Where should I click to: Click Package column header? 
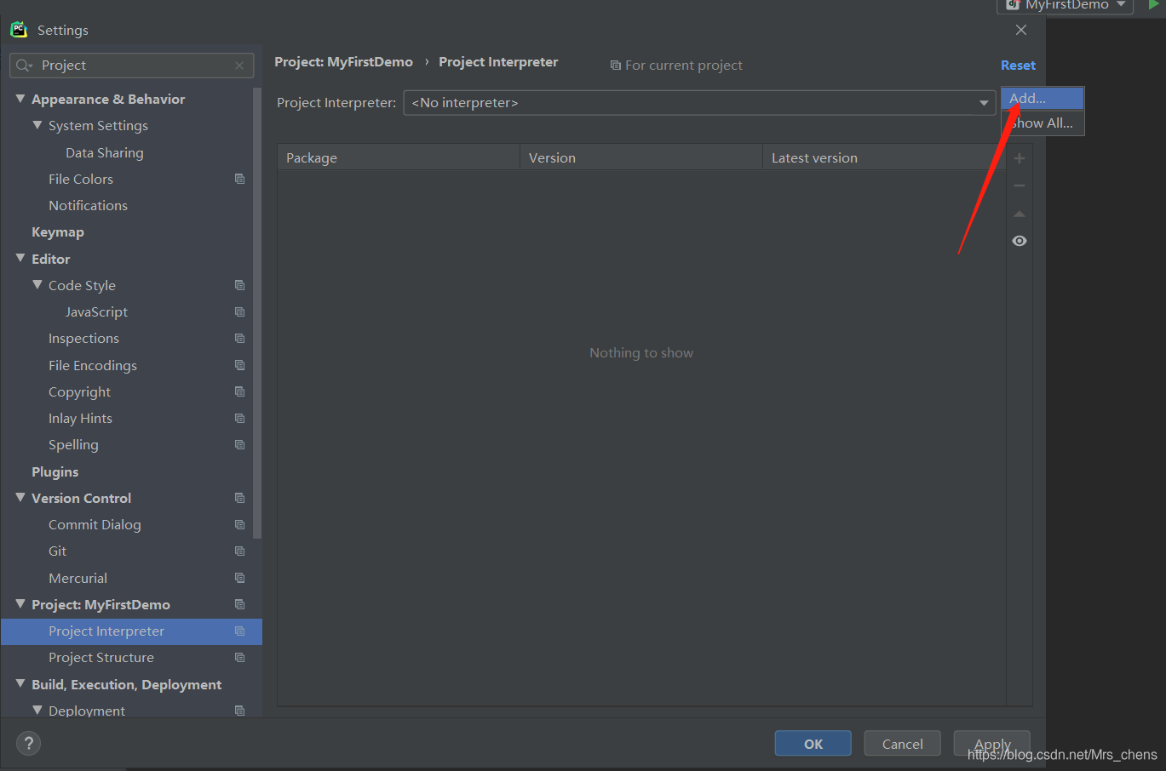(x=399, y=157)
